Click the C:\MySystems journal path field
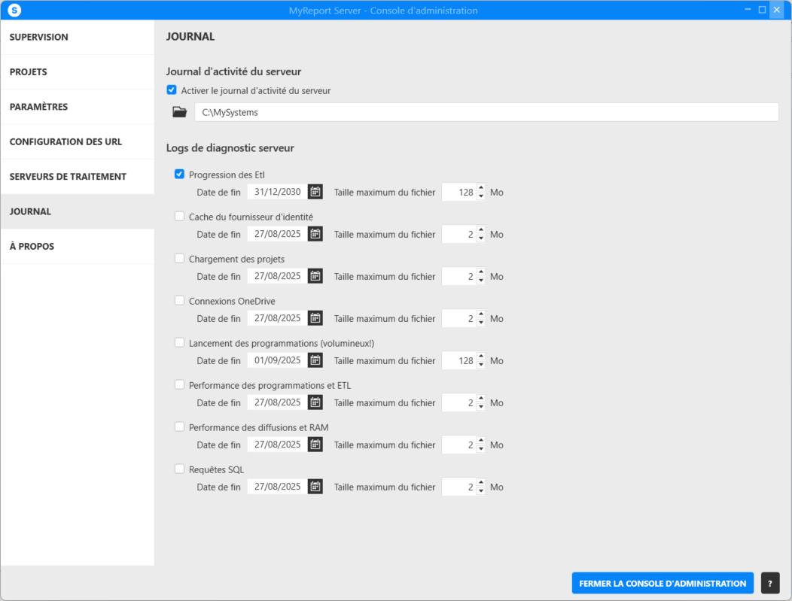792x601 pixels. 486,112
